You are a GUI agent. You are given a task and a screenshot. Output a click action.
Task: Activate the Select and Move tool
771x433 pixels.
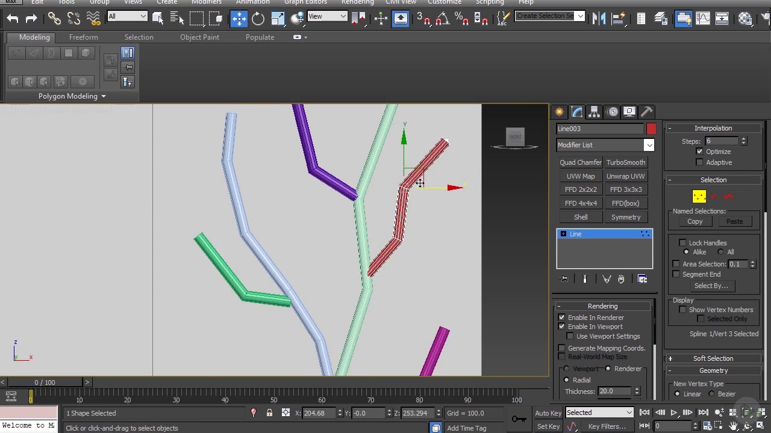pos(239,19)
